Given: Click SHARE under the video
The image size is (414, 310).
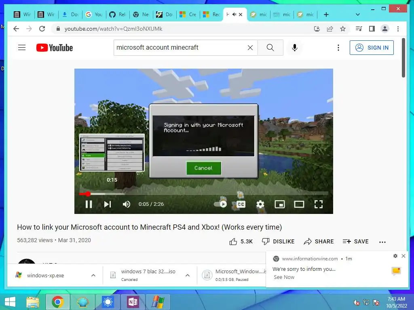Looking at the screenshot, I should tap(319, 241).
